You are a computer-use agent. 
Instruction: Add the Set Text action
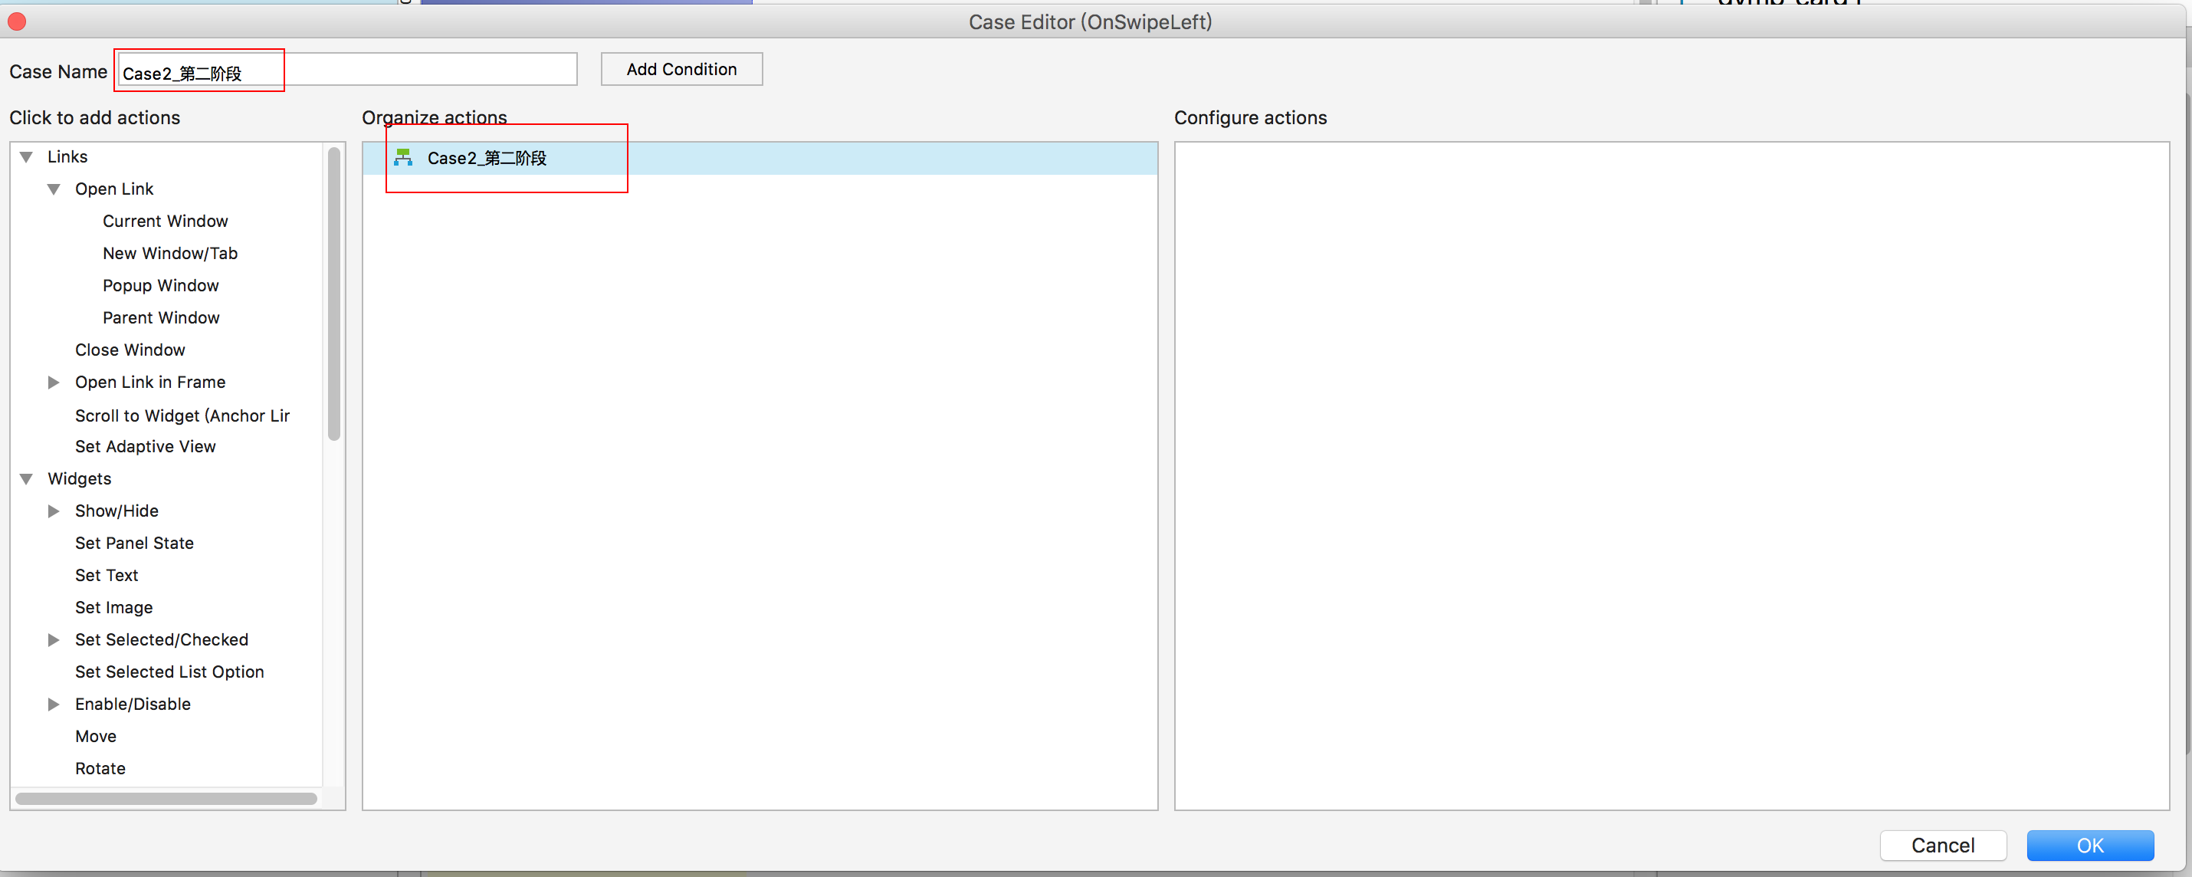click(x=107, y=576)
